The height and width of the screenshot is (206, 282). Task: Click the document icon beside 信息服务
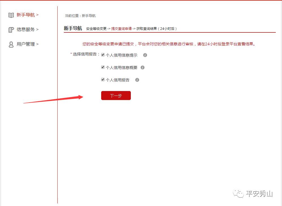tap(11, 30)
